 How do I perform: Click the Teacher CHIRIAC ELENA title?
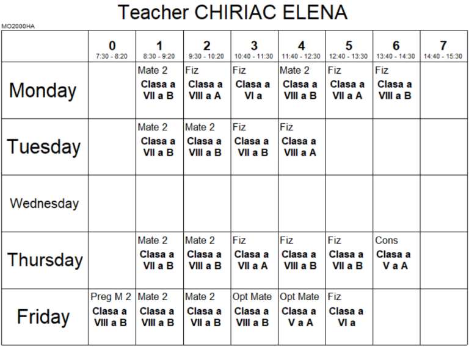(232, 12)
